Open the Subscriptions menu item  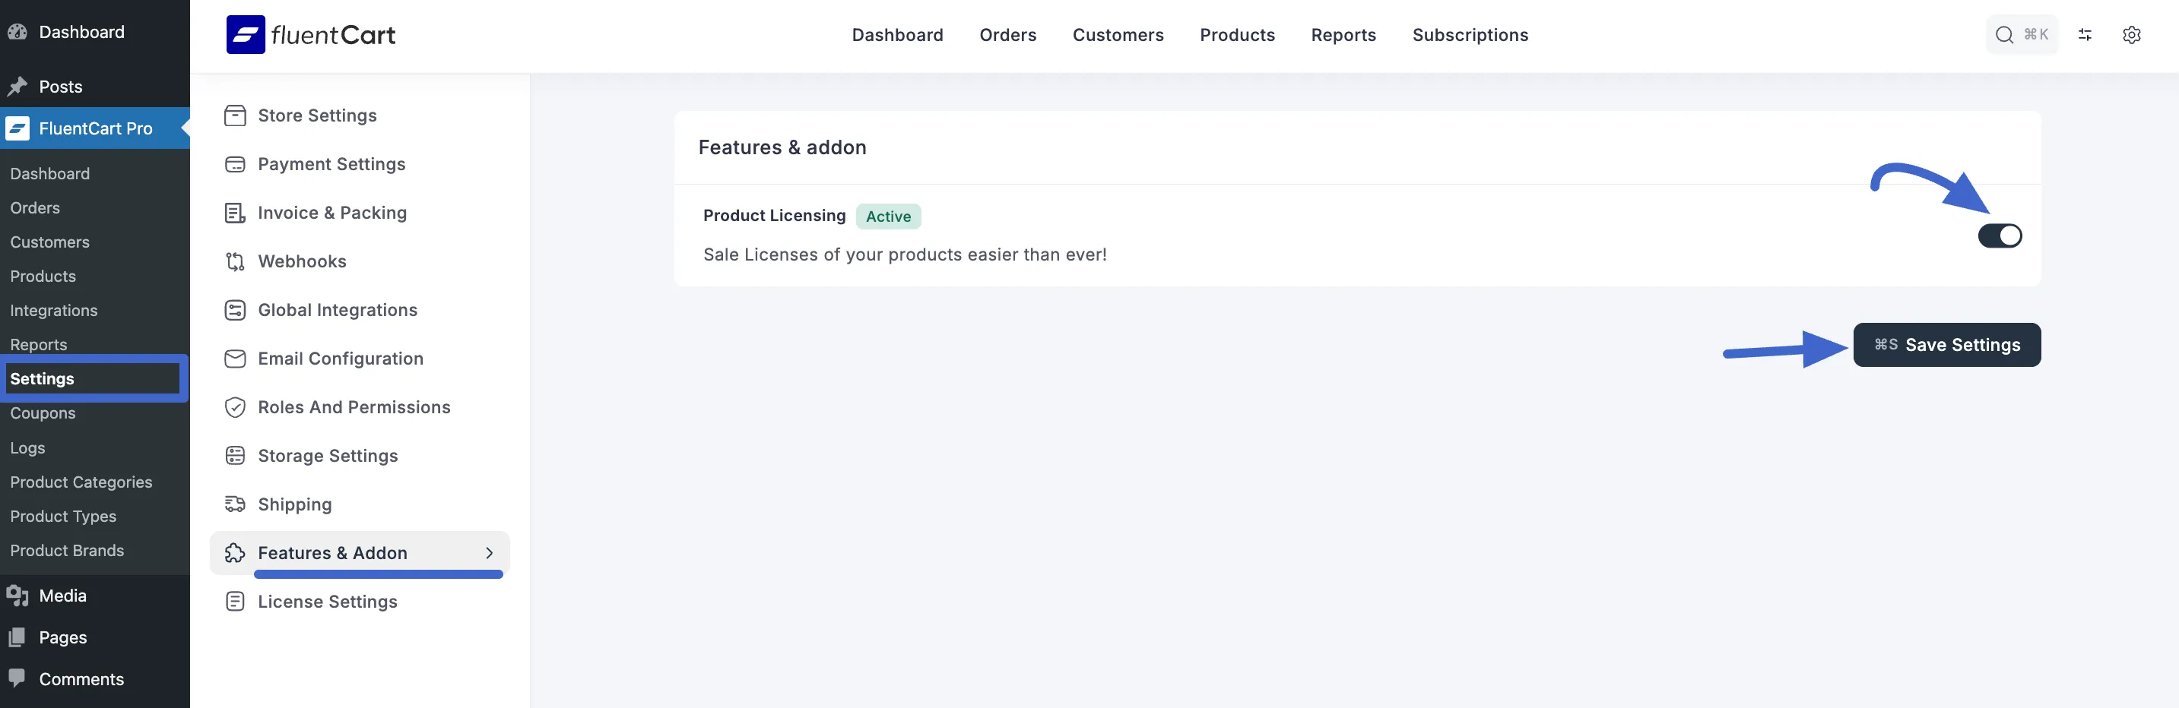[1470, 35]
